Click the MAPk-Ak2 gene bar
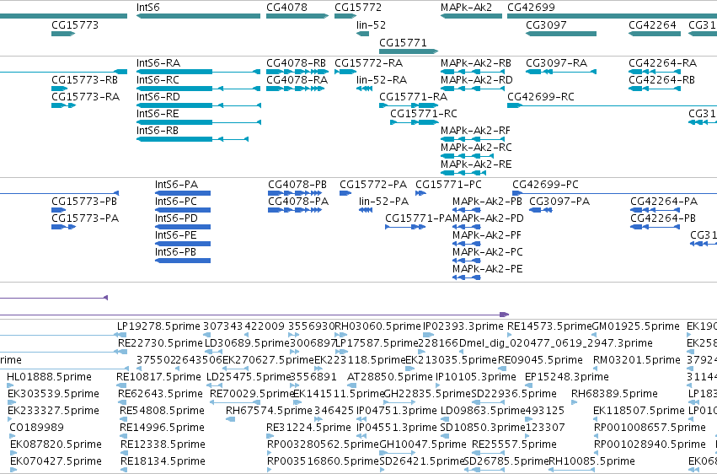This screenshot has height=474, width=717. click(471, 16)
